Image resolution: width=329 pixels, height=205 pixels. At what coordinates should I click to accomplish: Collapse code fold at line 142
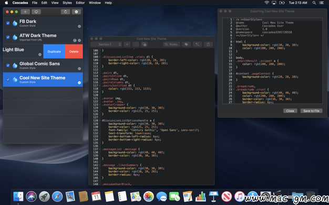point(100,165)
